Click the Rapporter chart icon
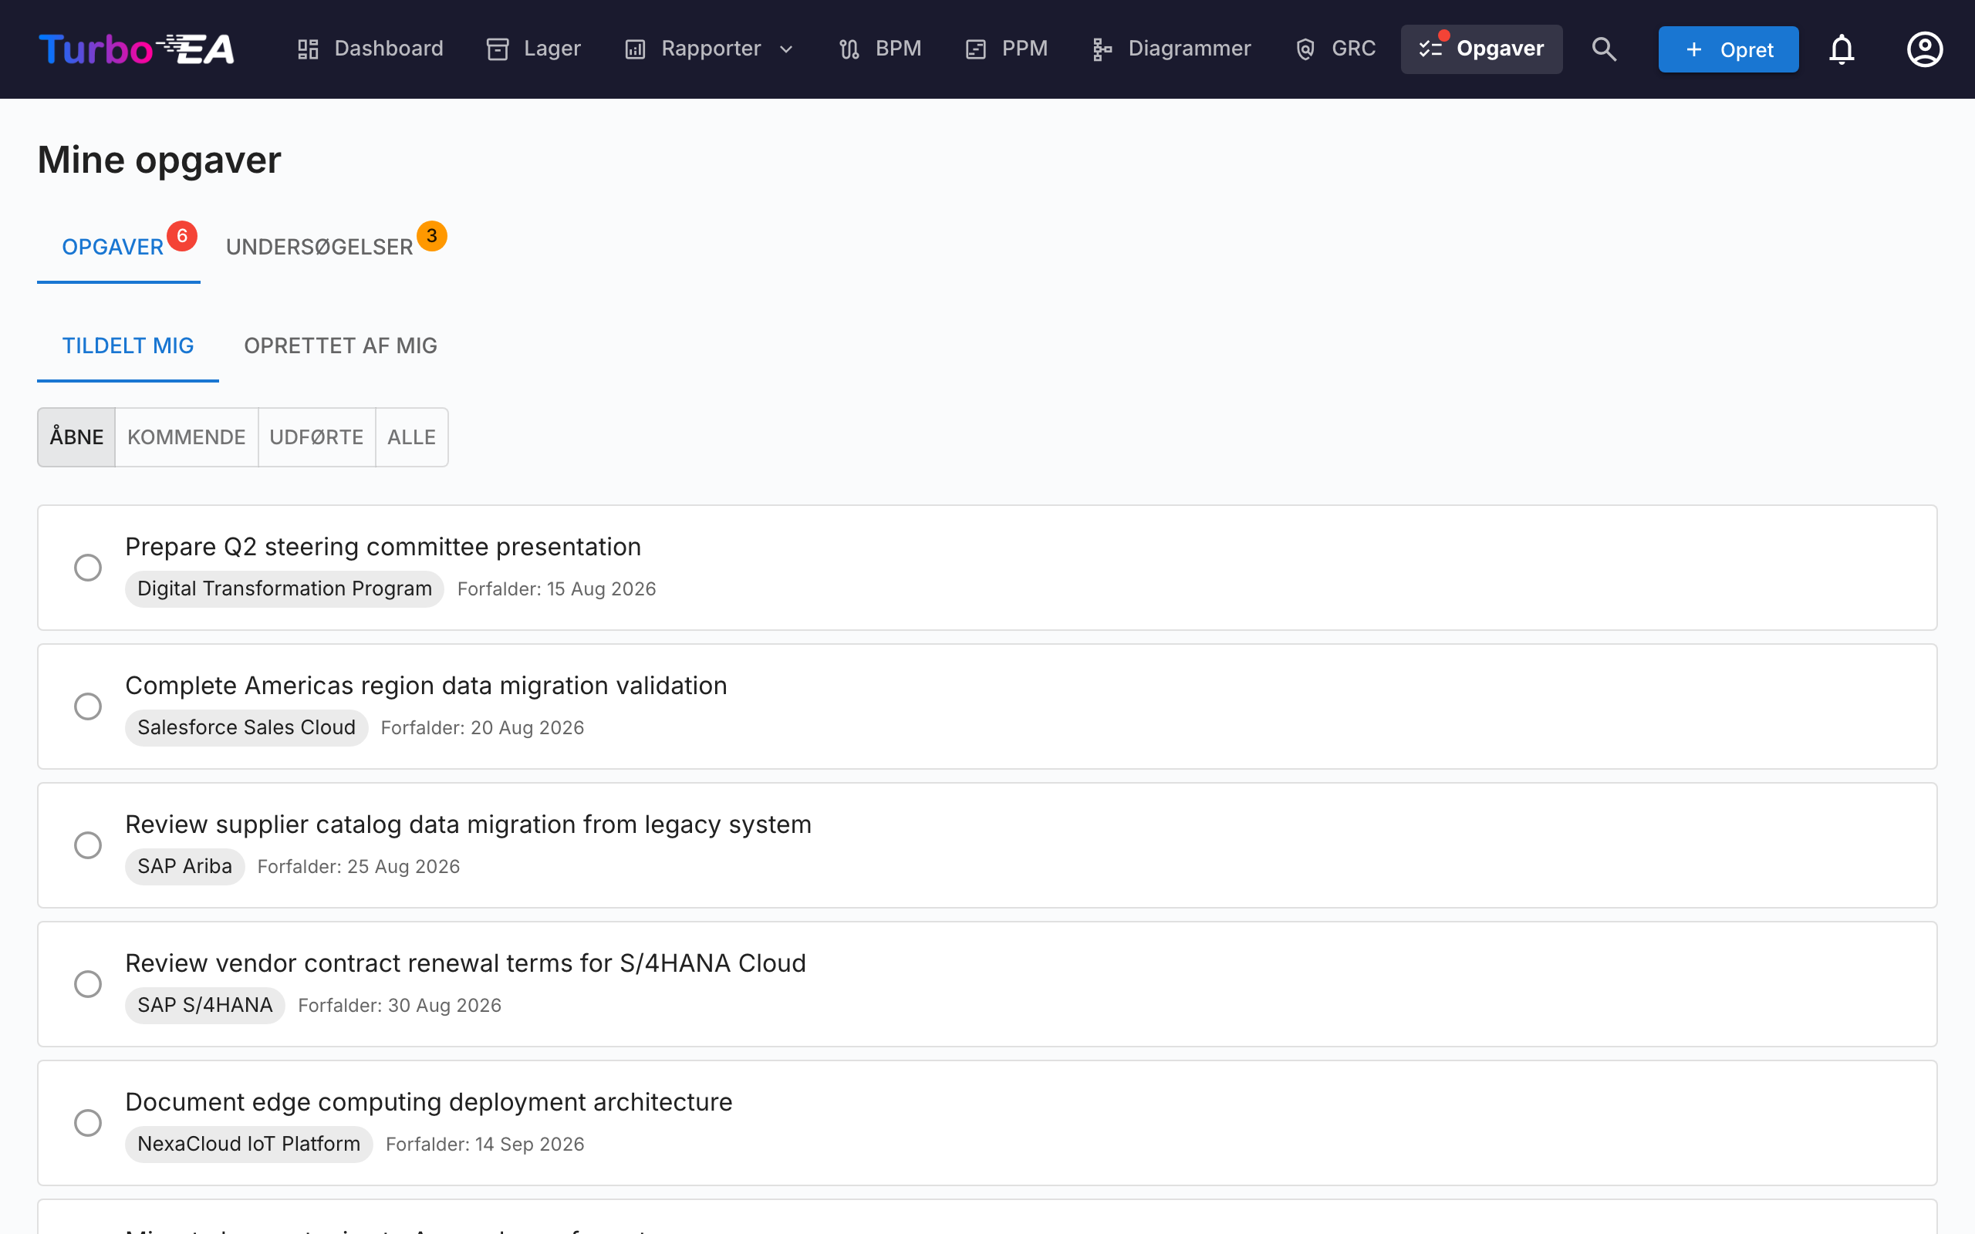 [x=635, y=49]
